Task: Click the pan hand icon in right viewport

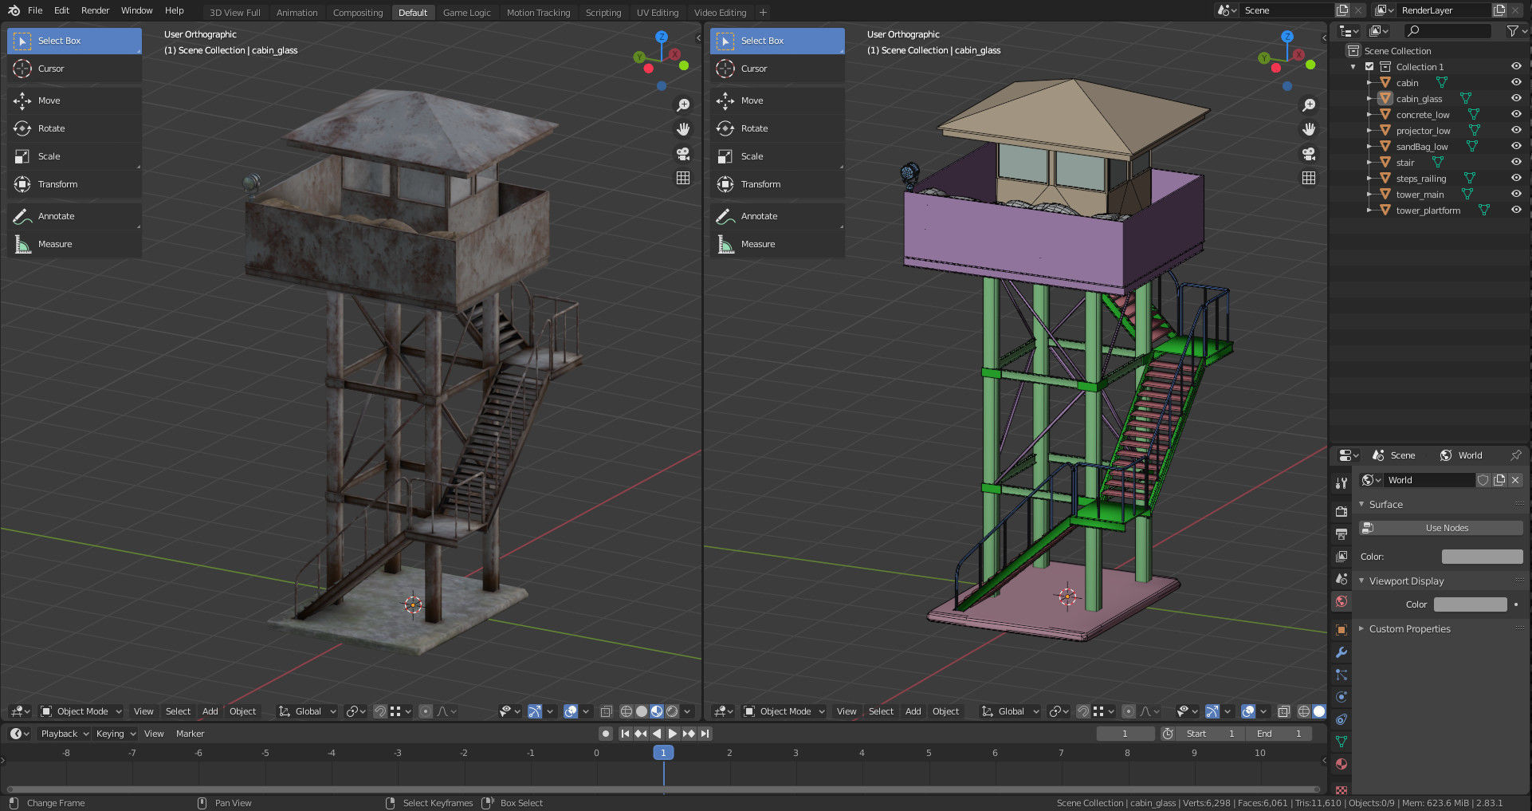Action: click(1309, 129)
